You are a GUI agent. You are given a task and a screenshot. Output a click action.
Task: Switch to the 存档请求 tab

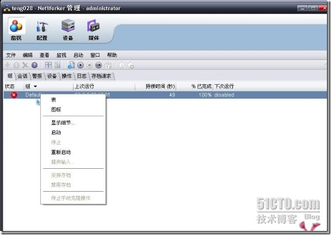coord(101,76)
